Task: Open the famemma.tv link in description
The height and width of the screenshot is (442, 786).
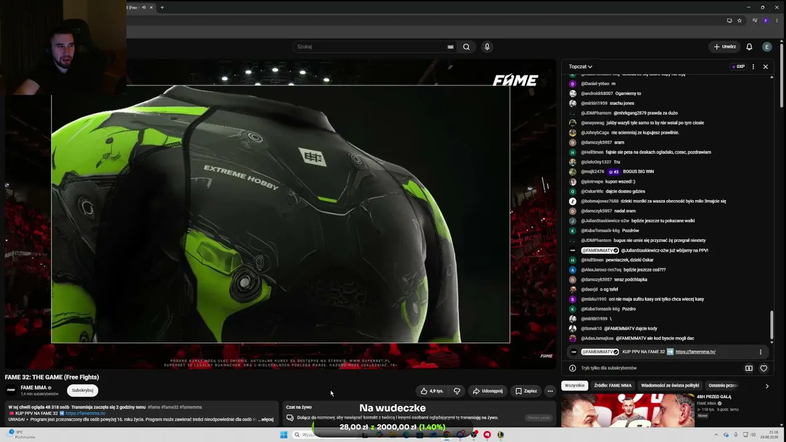Action: (85, 413)
